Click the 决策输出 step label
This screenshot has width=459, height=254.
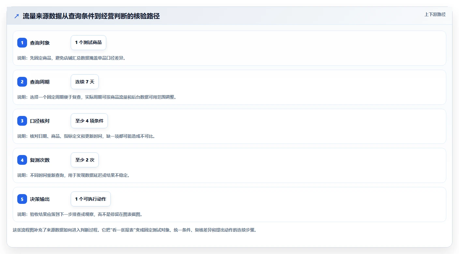[40, 199]
